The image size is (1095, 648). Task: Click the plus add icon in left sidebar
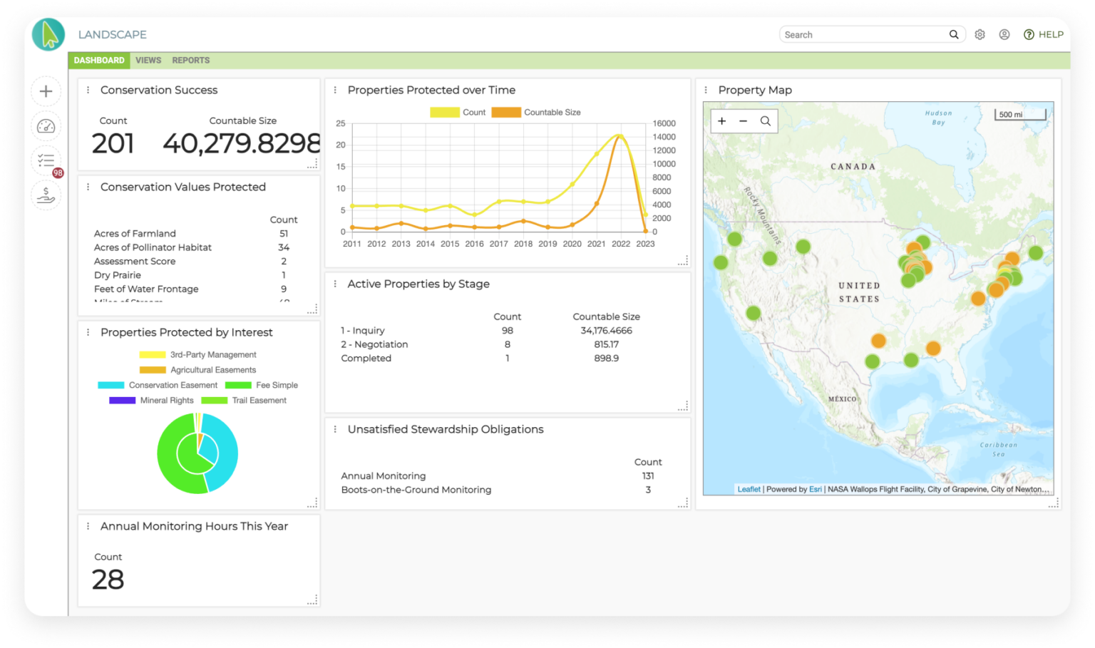point(46,91)
